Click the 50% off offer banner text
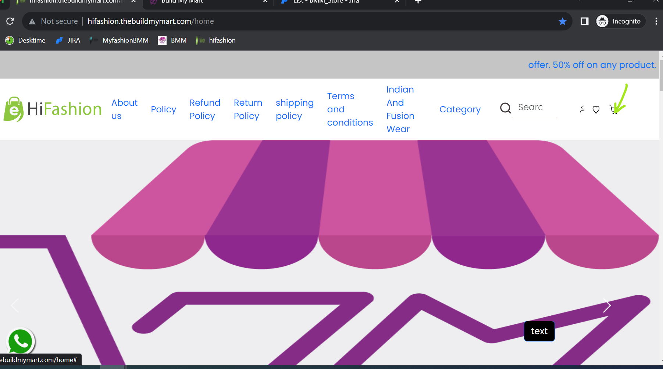Viewport: 663px width, 369px height. (x=592, y=65)
